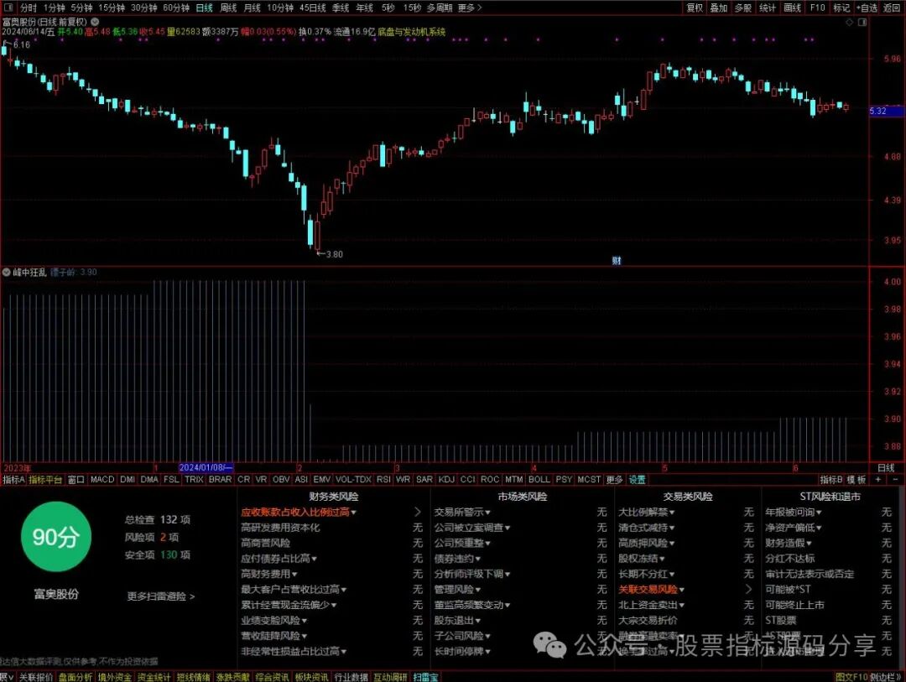Select the KDJ indicator
906x682 pixels.
click(x=446, y=479)
